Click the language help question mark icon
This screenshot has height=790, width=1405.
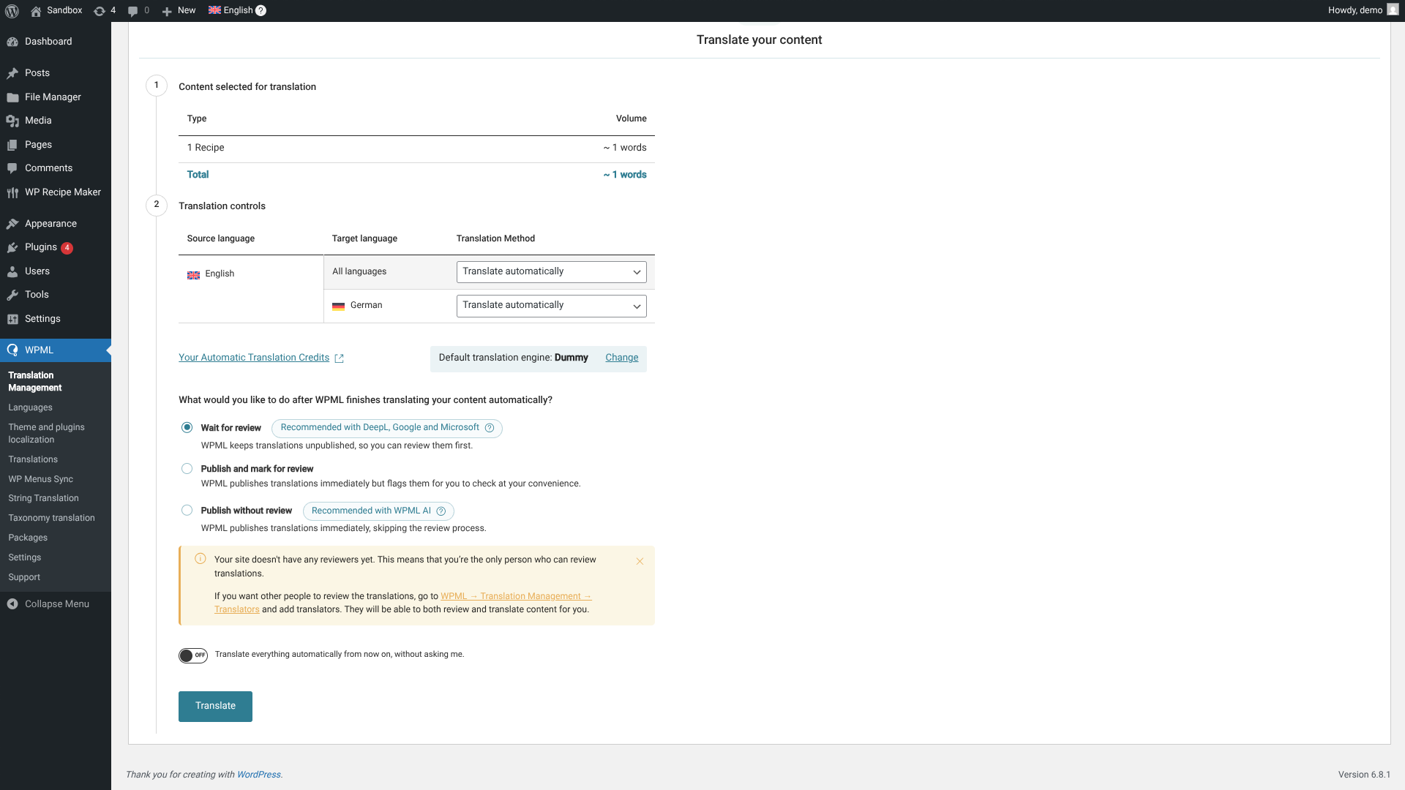[x=261, y=11]
